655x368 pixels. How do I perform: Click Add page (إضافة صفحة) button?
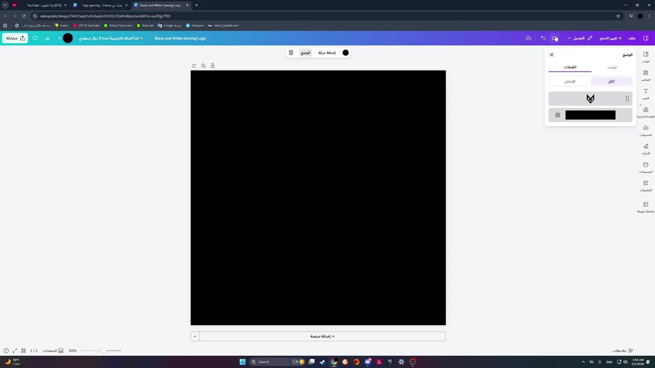point(322,336)
